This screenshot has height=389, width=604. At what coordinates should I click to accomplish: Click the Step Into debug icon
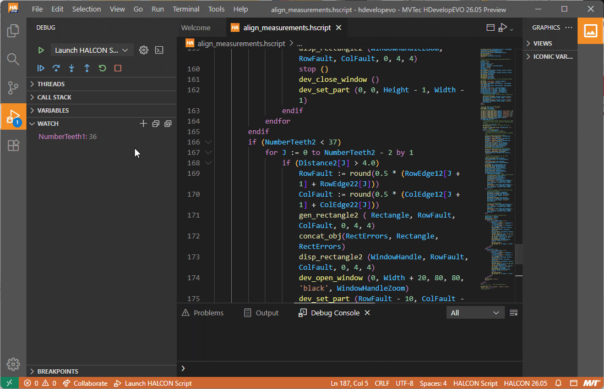click(x=72, y=68)
